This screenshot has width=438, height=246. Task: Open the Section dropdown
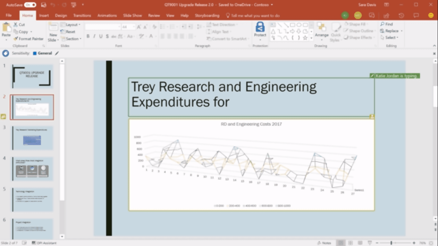pyautogui.click(x=72, y=39)
